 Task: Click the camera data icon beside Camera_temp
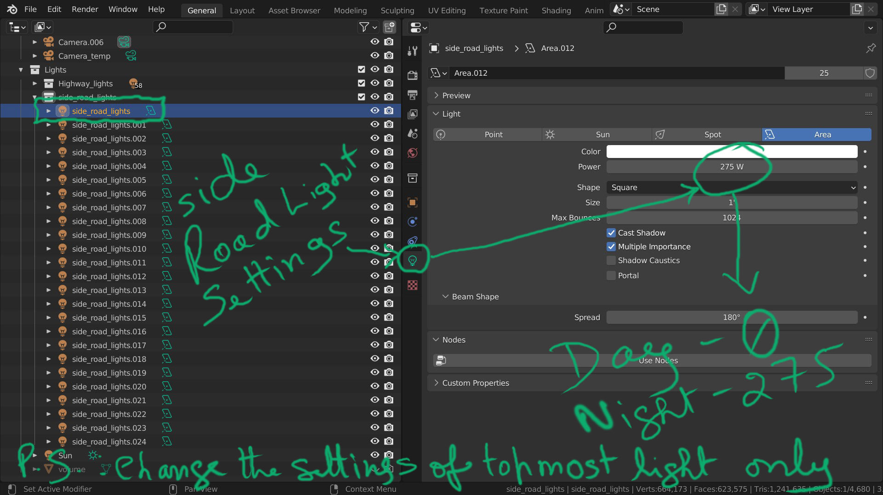[131, 56]
